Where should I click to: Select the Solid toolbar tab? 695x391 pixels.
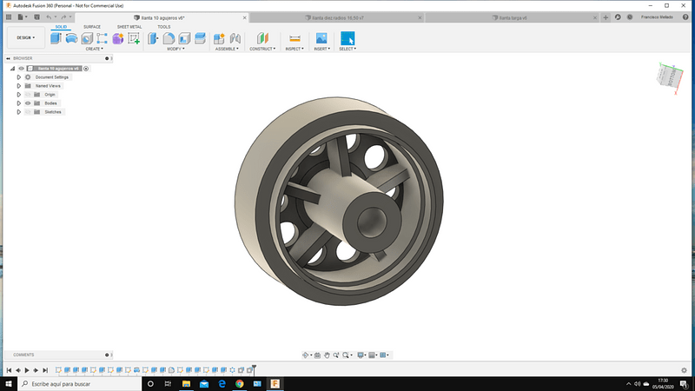(61, 27)
